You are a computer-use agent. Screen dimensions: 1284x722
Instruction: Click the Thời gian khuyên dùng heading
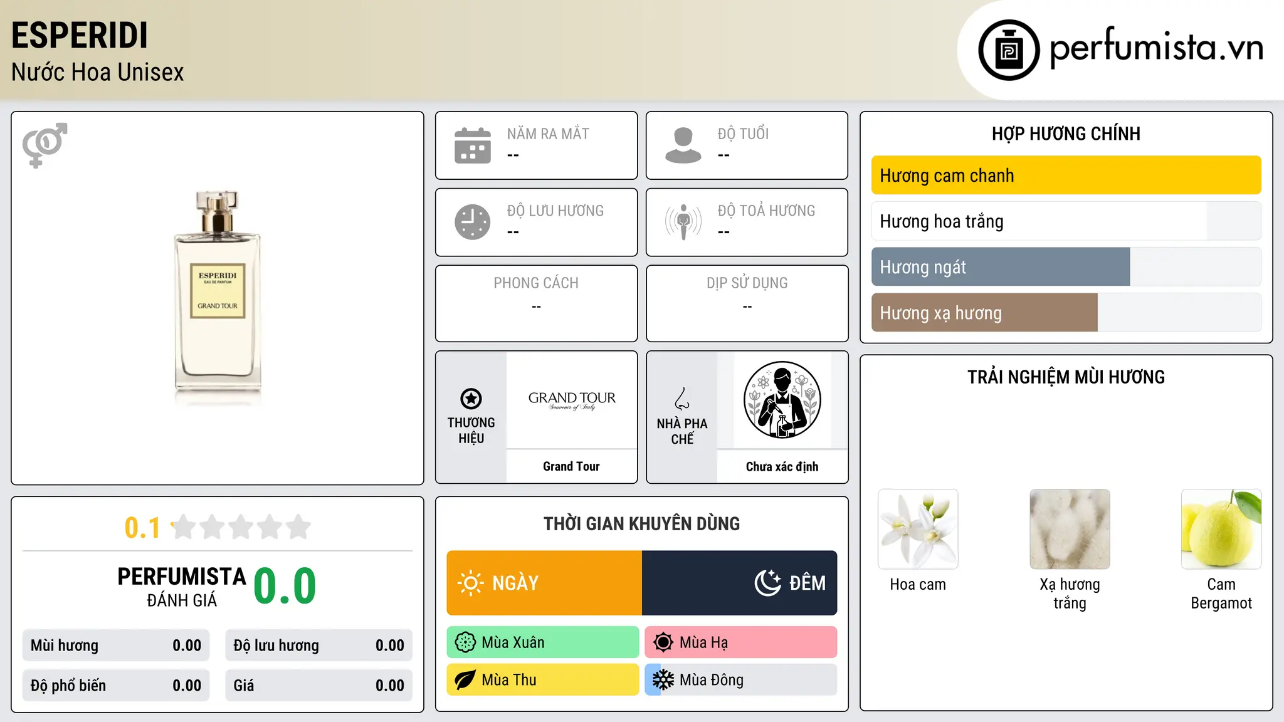(x=641, y=523)
